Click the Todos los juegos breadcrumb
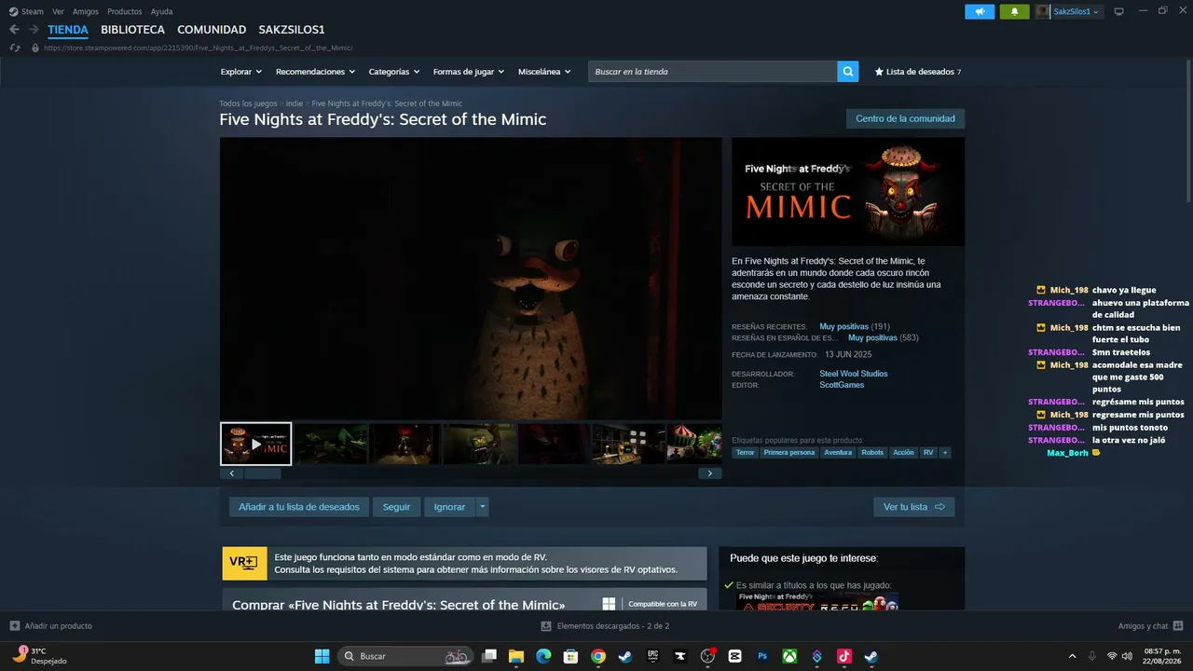Screen dimensions: 1193x671 [x=248, y=103]
